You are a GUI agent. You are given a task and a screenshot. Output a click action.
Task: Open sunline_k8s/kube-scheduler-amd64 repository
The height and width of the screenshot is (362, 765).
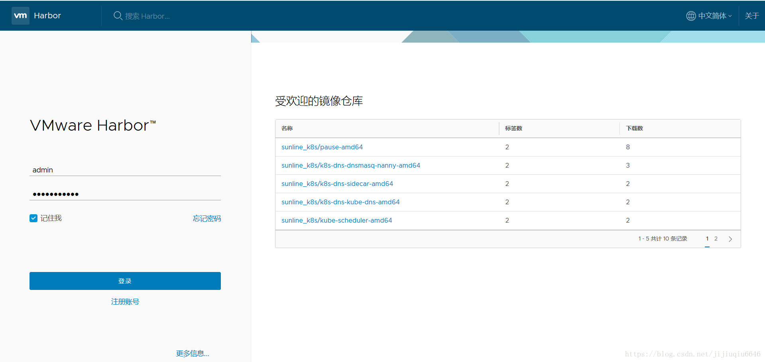337,220
